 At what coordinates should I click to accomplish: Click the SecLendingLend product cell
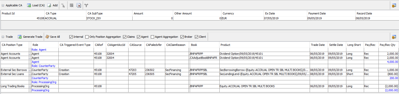tap(264, 74)
